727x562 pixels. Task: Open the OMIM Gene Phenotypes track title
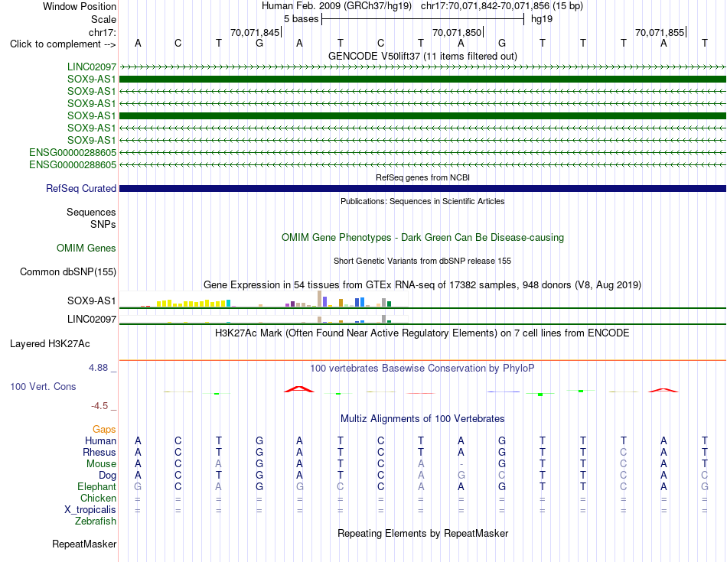pos(422,237)
